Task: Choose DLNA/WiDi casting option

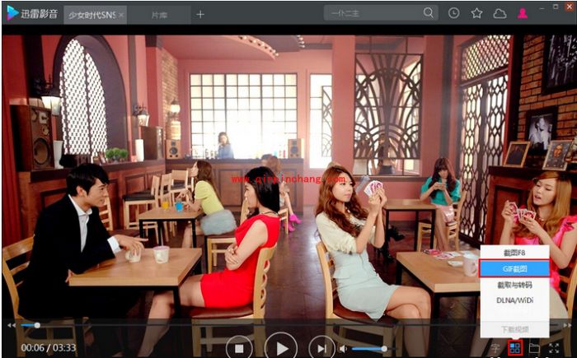Action: (x=514, y=300)
